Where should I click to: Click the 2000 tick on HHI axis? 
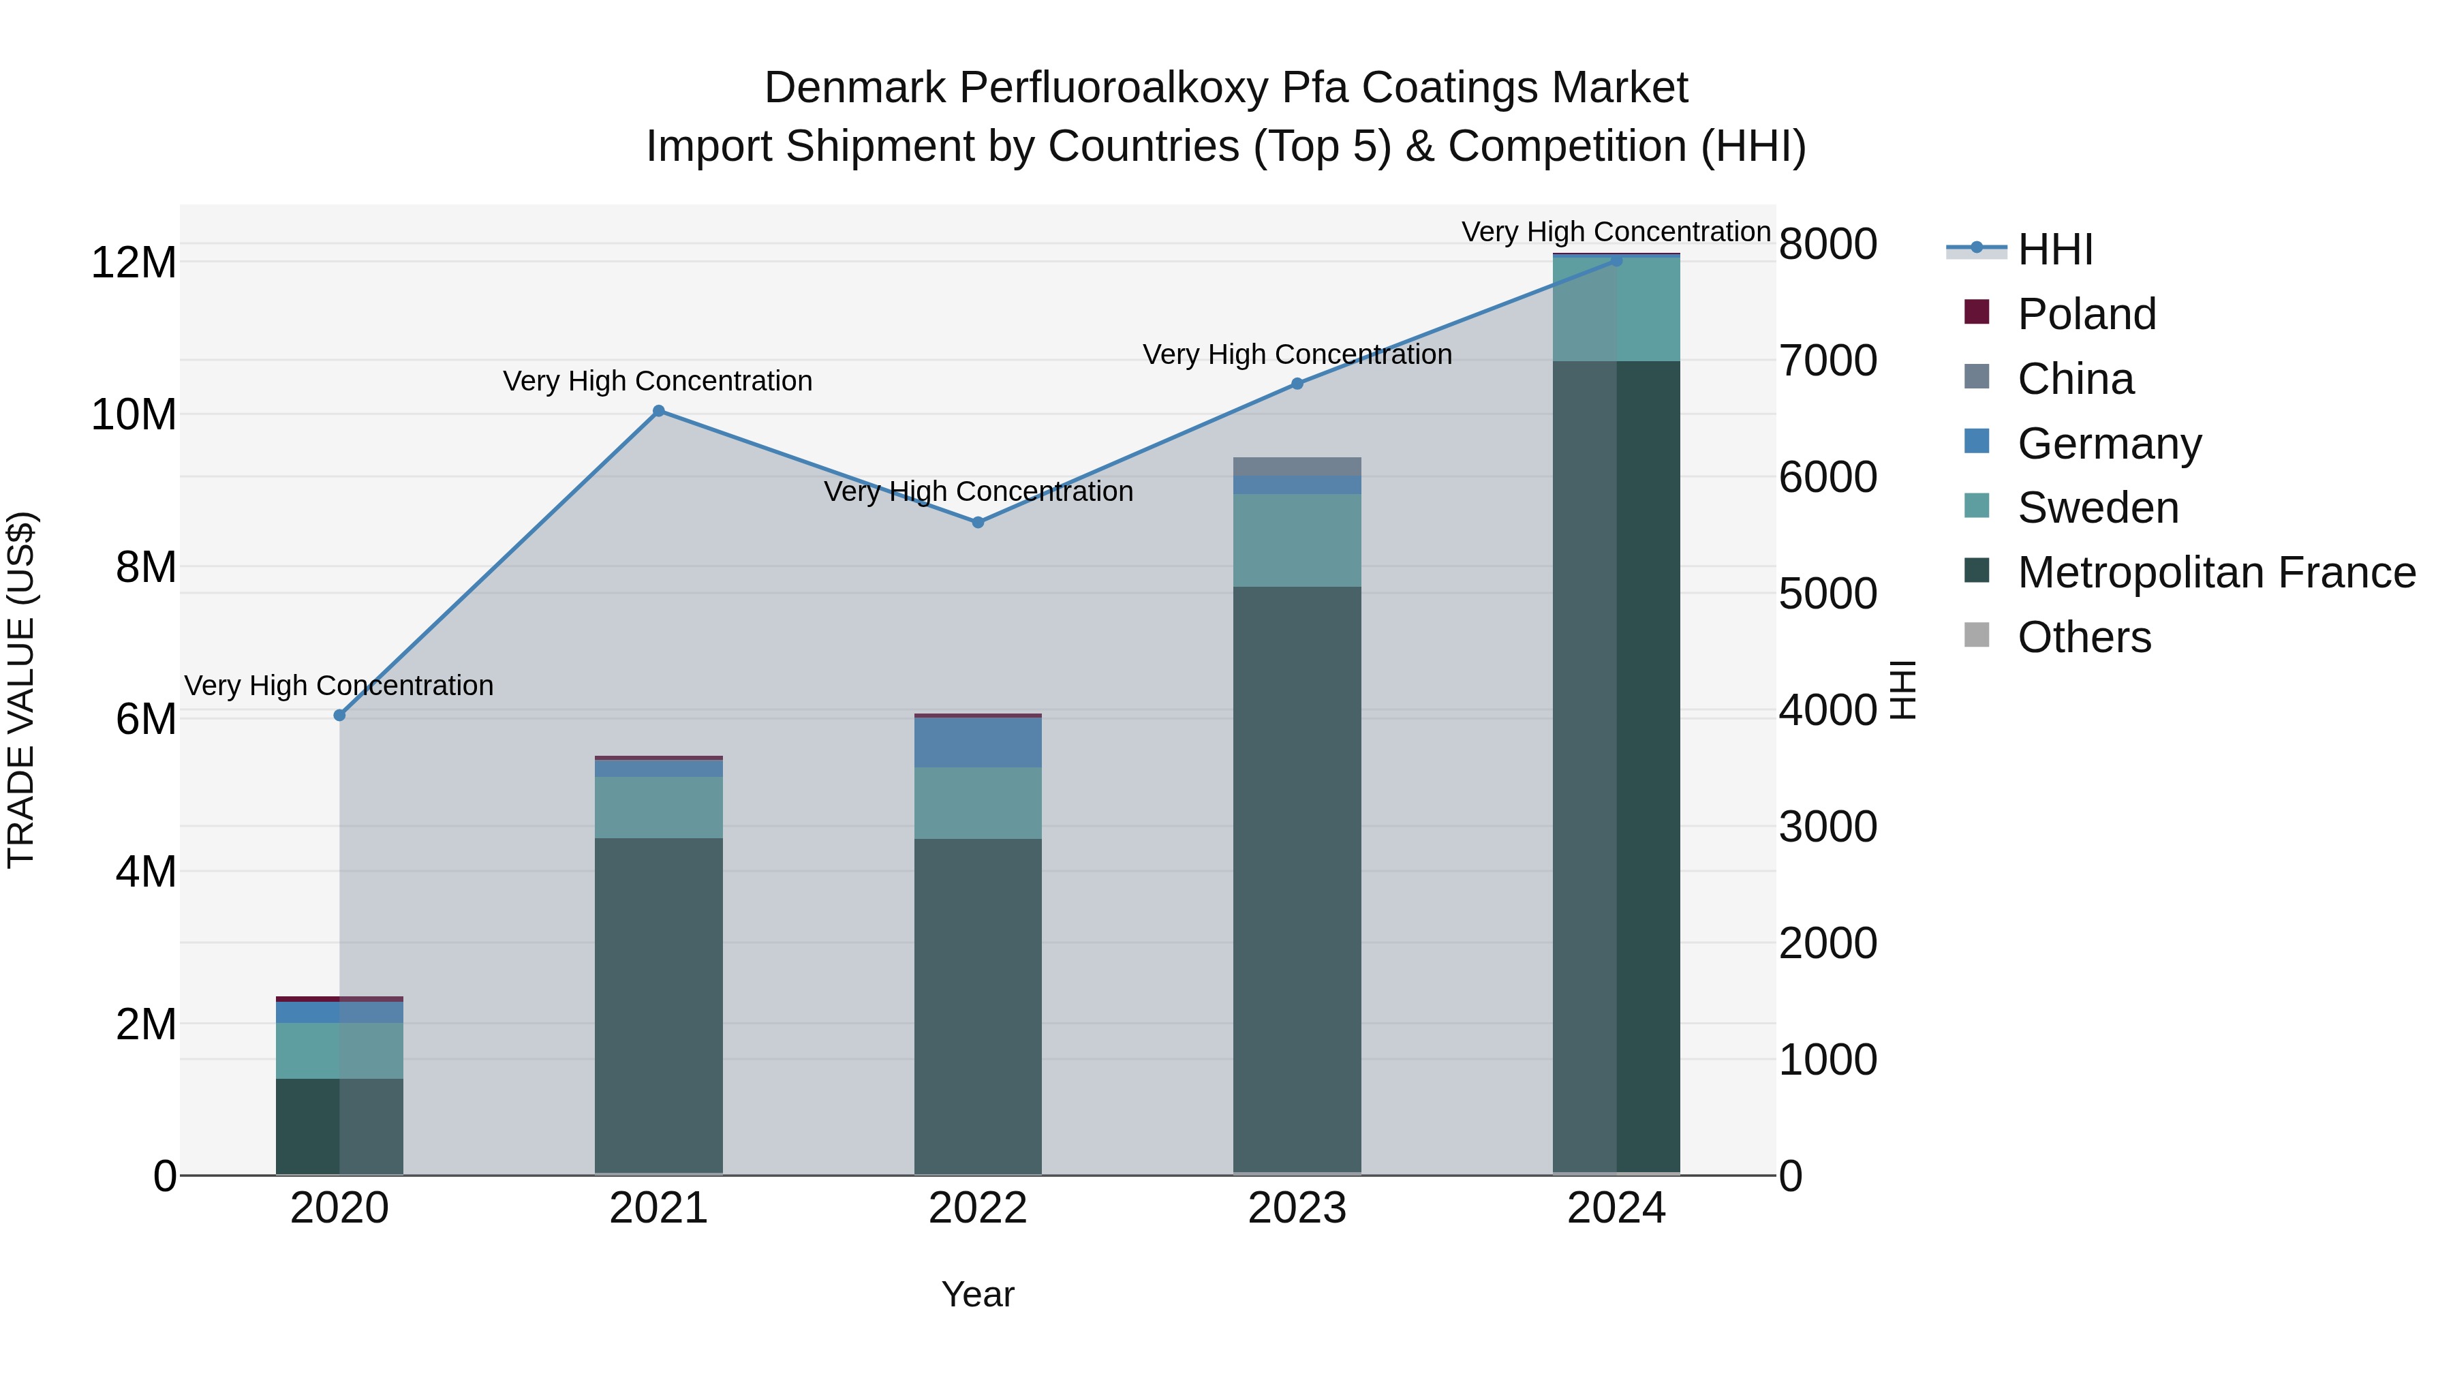1828,944
